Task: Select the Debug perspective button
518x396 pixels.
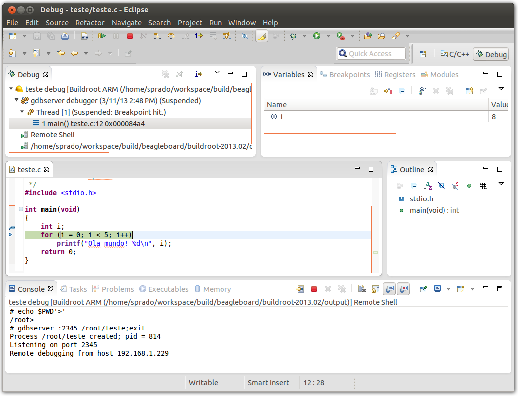Action: 491,54
